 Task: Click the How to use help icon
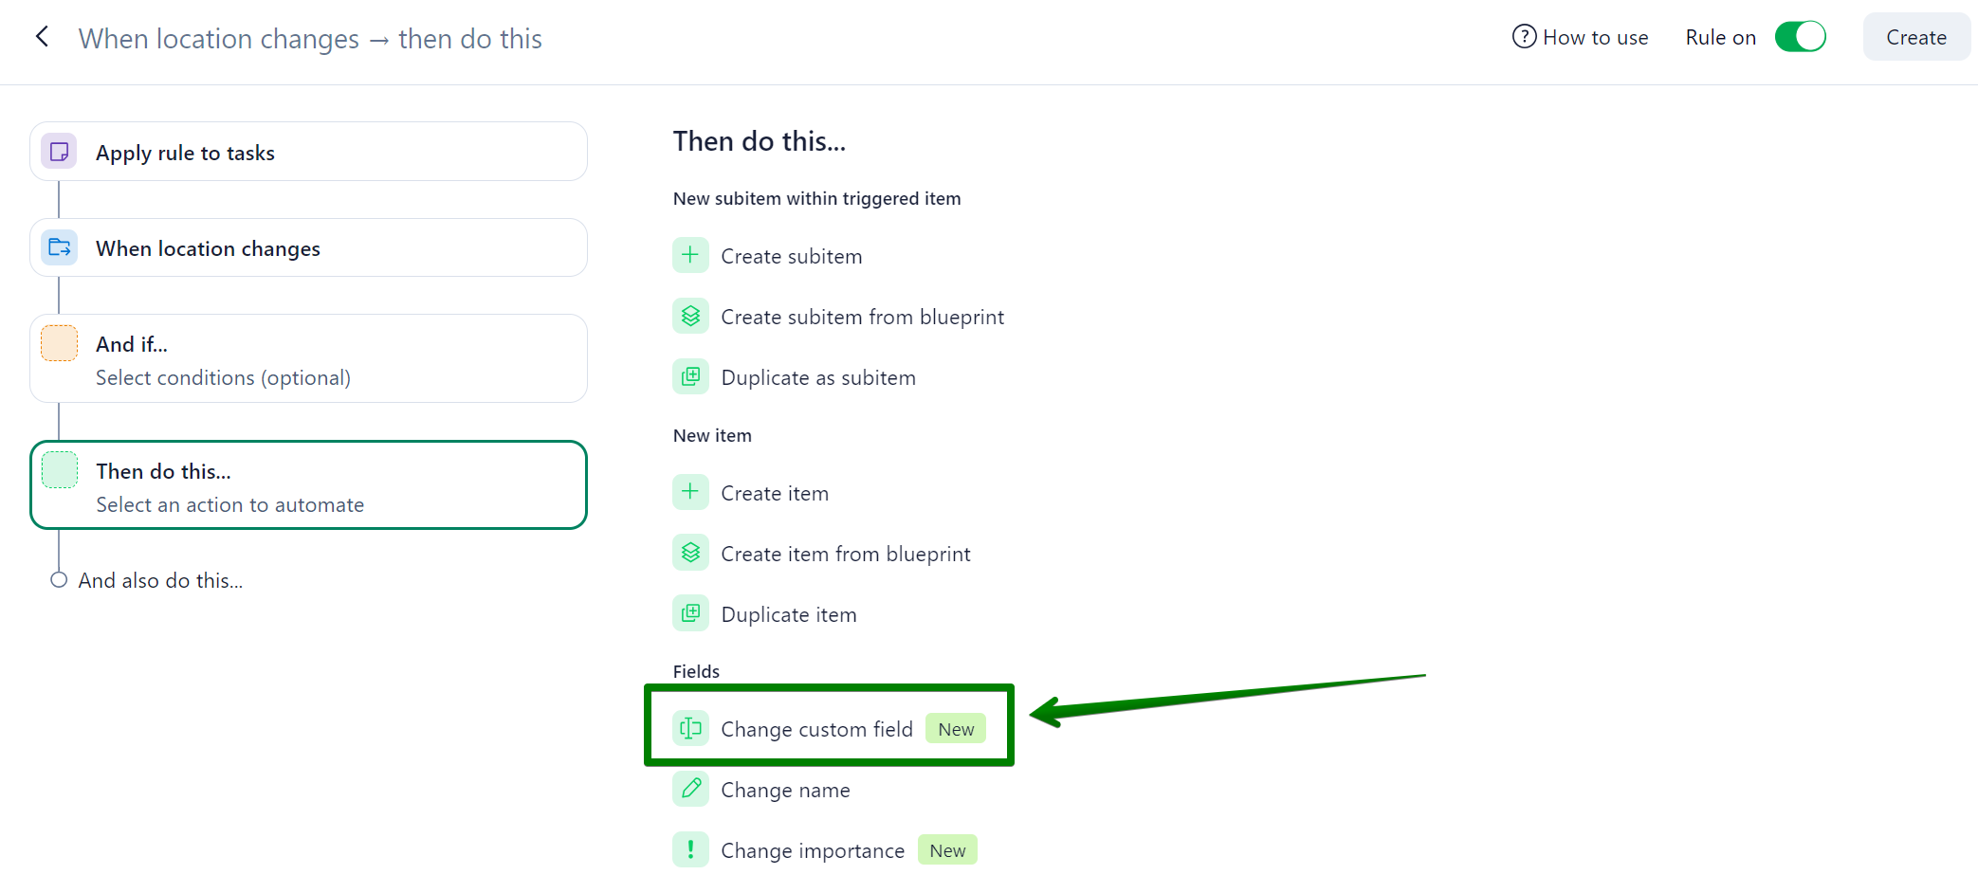[x=1524, y=37]
